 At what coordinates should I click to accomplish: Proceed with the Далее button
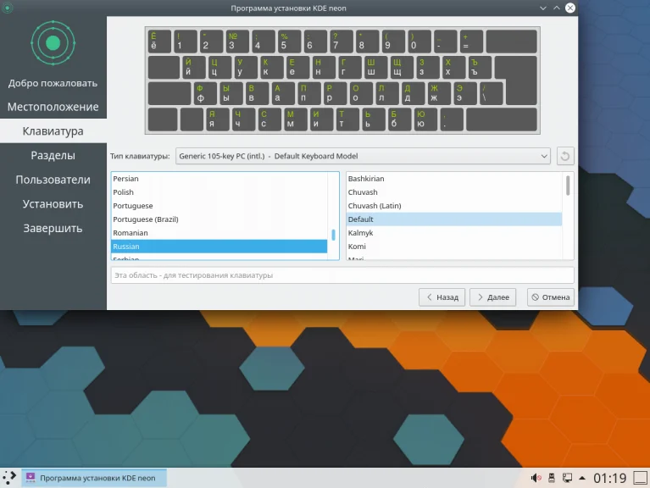coord(493,297)
